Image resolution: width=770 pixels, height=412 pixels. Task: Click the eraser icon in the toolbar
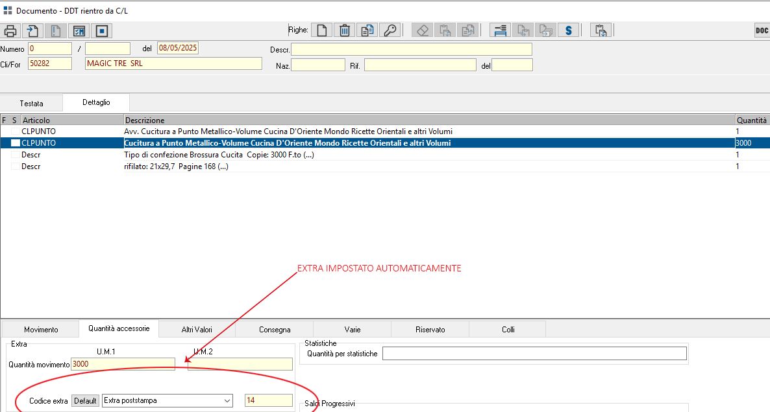coord(422,30)
